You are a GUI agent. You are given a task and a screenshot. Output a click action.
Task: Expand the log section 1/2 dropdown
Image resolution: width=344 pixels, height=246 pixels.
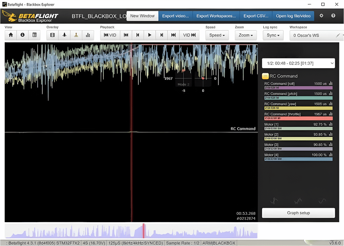(x=298, y=63)
